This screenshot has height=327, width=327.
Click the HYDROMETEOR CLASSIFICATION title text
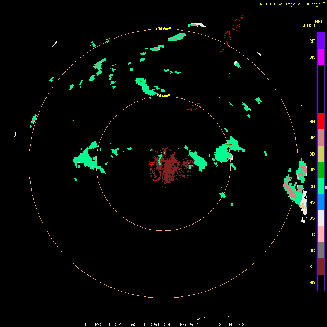(128, 324)
